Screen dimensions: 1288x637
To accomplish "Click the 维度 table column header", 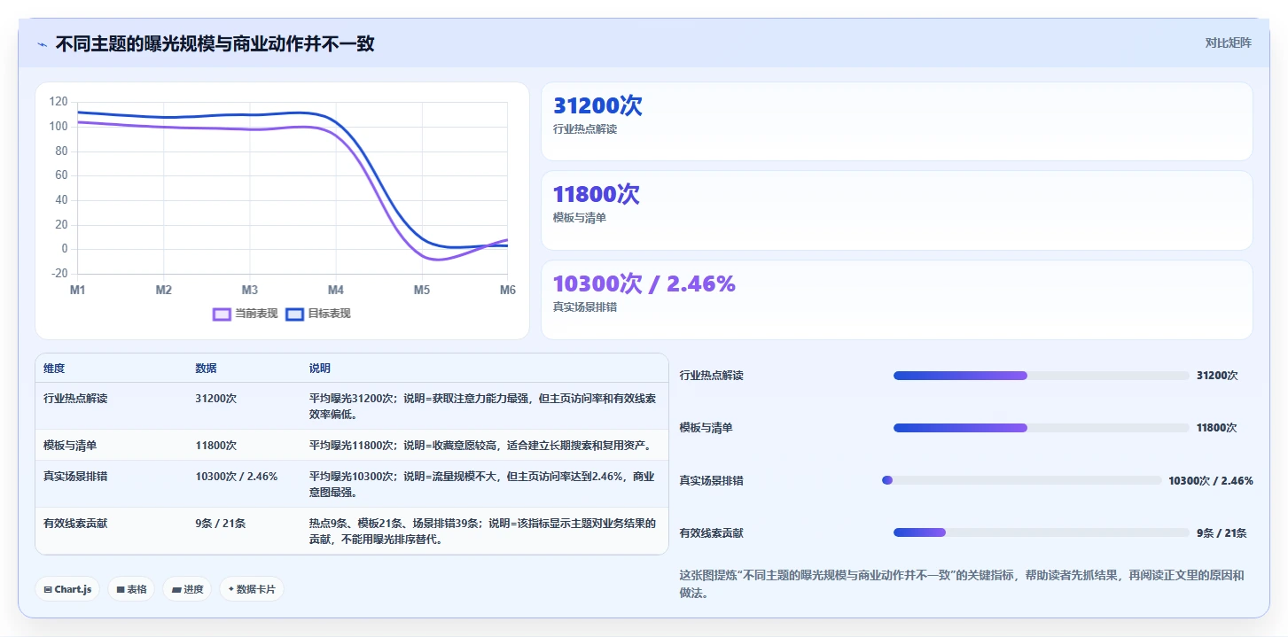I will click(54, 369).
